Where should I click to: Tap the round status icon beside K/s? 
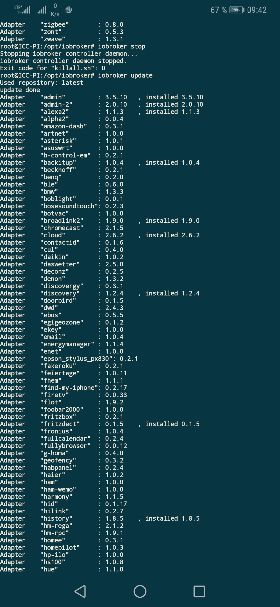[68, 10]
